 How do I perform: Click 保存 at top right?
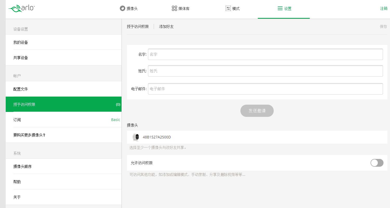(383, 26)
